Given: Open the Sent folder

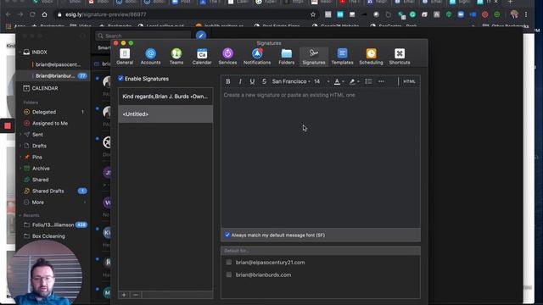Looking at the screenshot, I should tap(37, 135).
